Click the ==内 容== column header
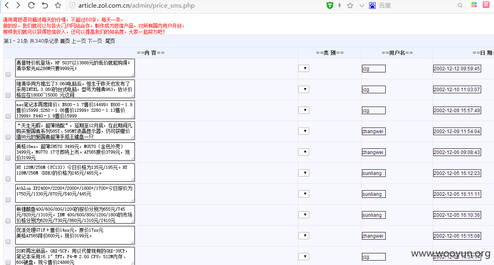 point(151,53)
